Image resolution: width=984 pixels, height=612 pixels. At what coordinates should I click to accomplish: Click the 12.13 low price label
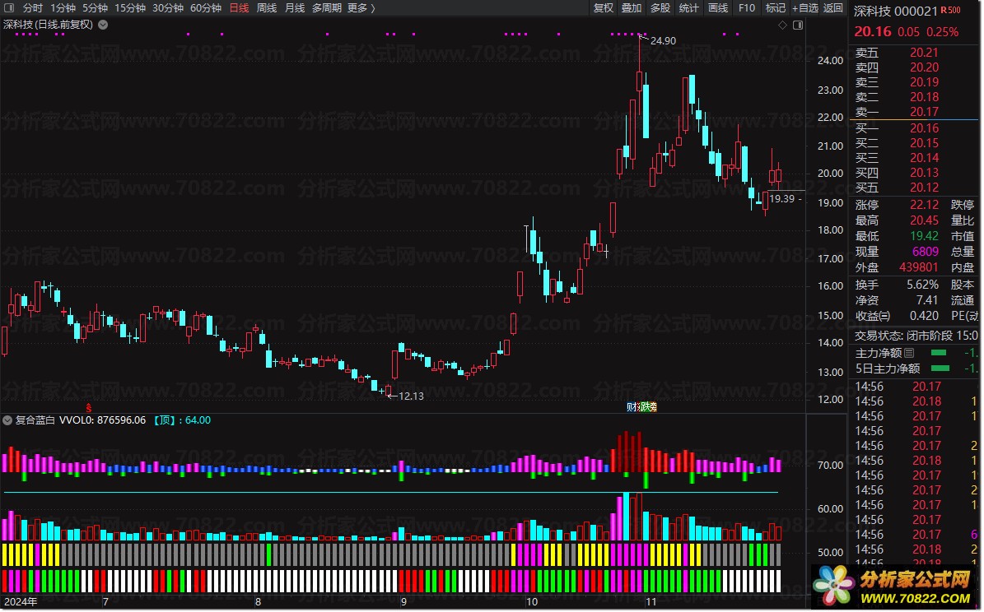coord(411,396)
